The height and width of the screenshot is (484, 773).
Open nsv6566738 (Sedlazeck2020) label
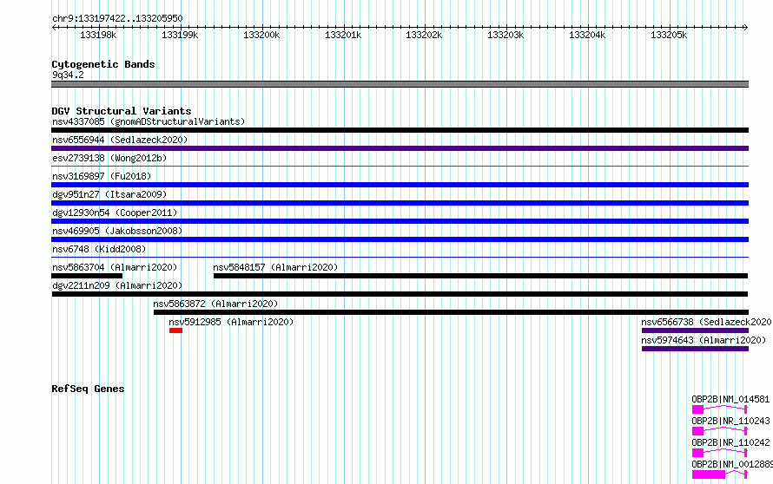[706, 322]
